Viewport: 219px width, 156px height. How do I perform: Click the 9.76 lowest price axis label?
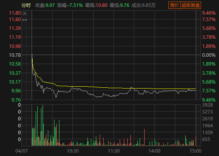click(x=16, y=100)
